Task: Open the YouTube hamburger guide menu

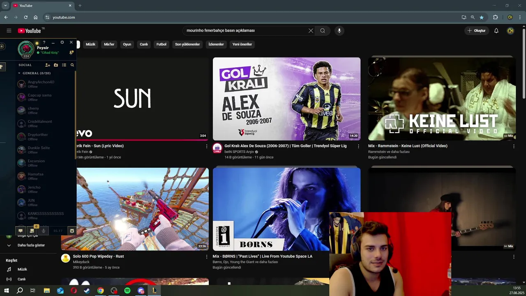Action: coord(9,30)
